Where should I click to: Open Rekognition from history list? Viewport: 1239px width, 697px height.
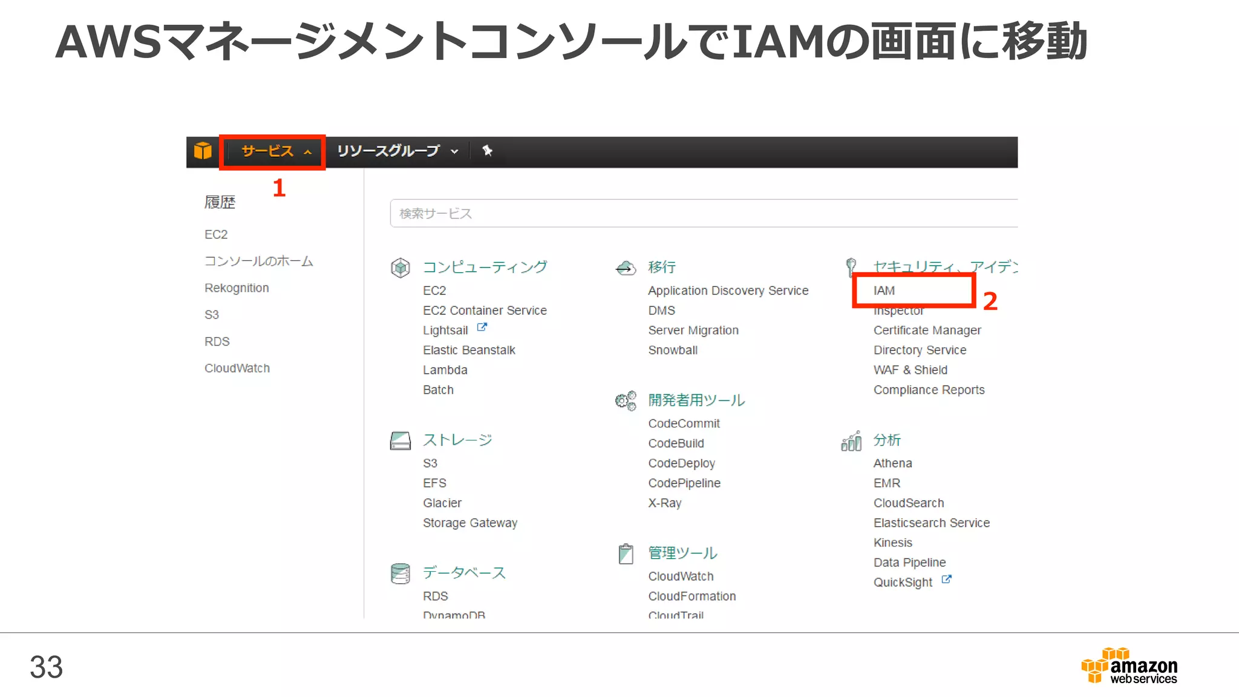(x=237, y=288)
